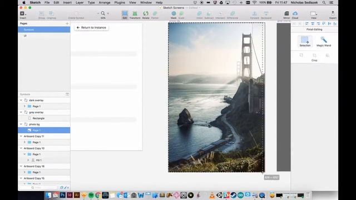Image resolution: width=356 pixels, height=200 pixels.
Task: Collapse Page 1 under Artboard Copy 10
Action: pos(24,154)
